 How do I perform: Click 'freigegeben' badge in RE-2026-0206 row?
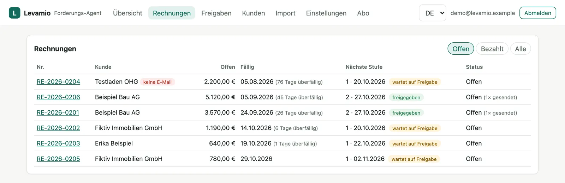click(406, 98)
